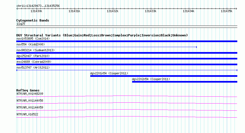Viewport: 245px width, 133px height.
Task: Click the 131430k ruler tick label
Action: 36,11
